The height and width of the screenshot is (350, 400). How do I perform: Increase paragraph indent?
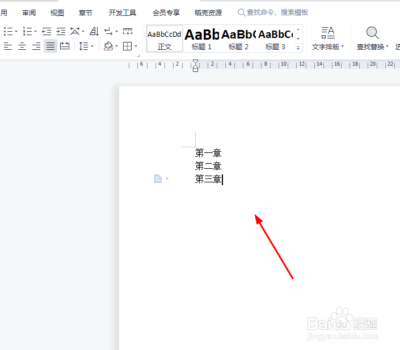tap(61, 31)
